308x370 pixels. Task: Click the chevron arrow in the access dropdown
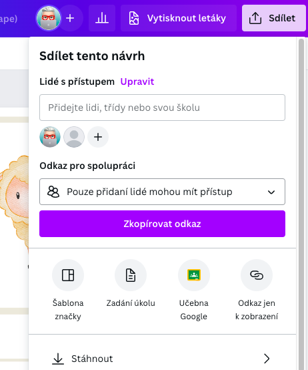pos(271,192)
